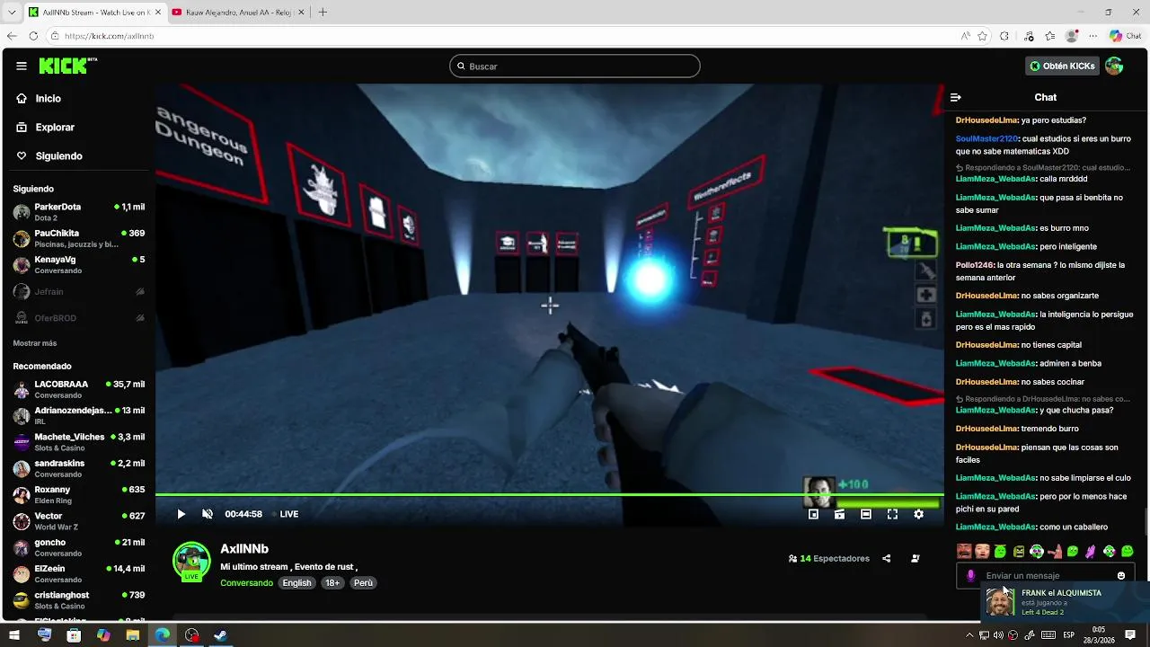The height and width of the screenshot is (647, 1150).
Task: Click the Buscar search box
Action: 575,66
